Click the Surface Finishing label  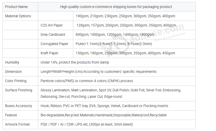tap(19, 90)
